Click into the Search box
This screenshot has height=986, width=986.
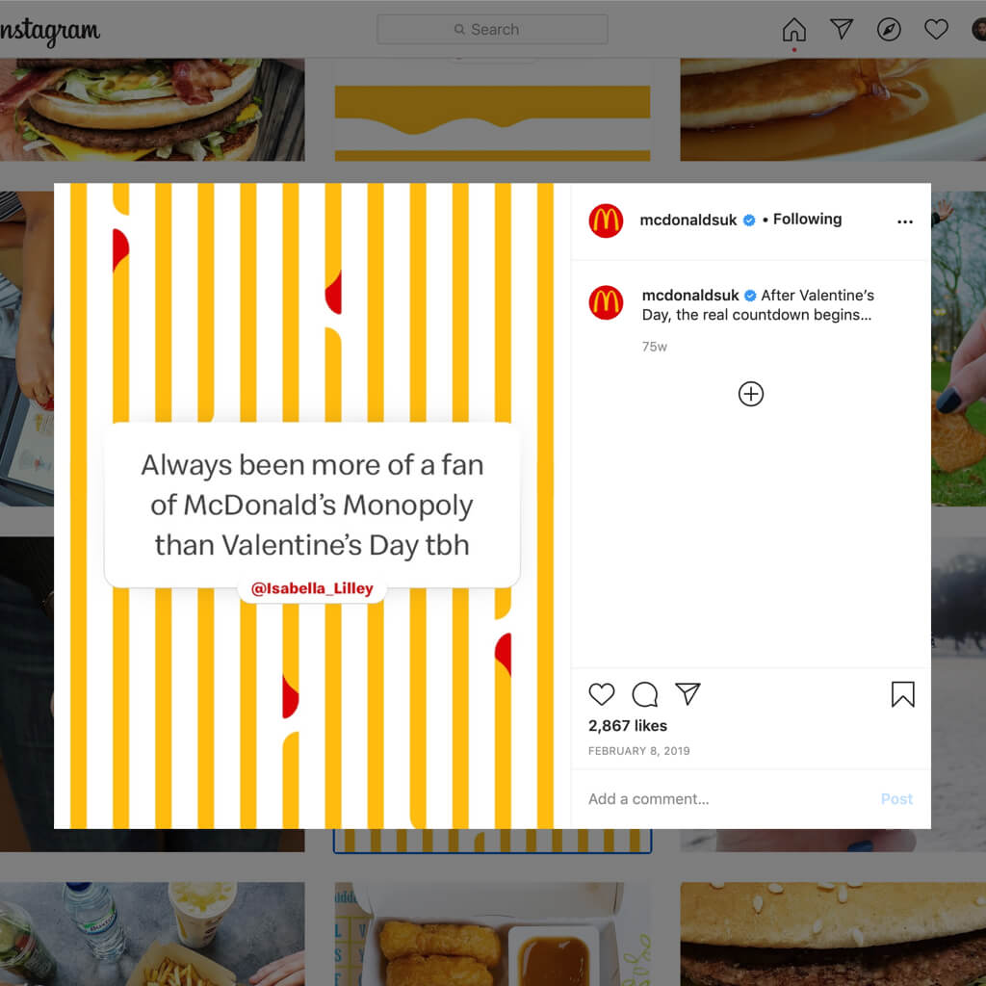coord(492,29)
